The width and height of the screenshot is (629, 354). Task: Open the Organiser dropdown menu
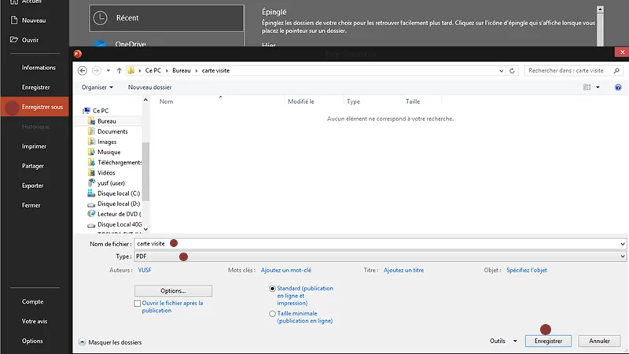click(x=97, y=87)
